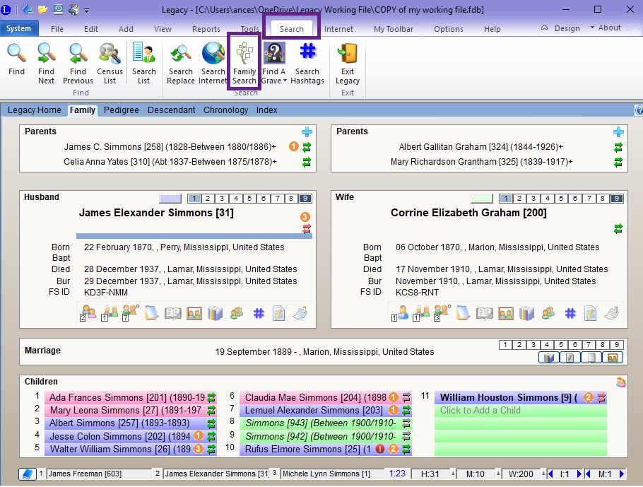Screen dimensions: 643x487
Task: Switch to the Pedigree view tab
Action: pyautogui.click(x=121, y=110)
